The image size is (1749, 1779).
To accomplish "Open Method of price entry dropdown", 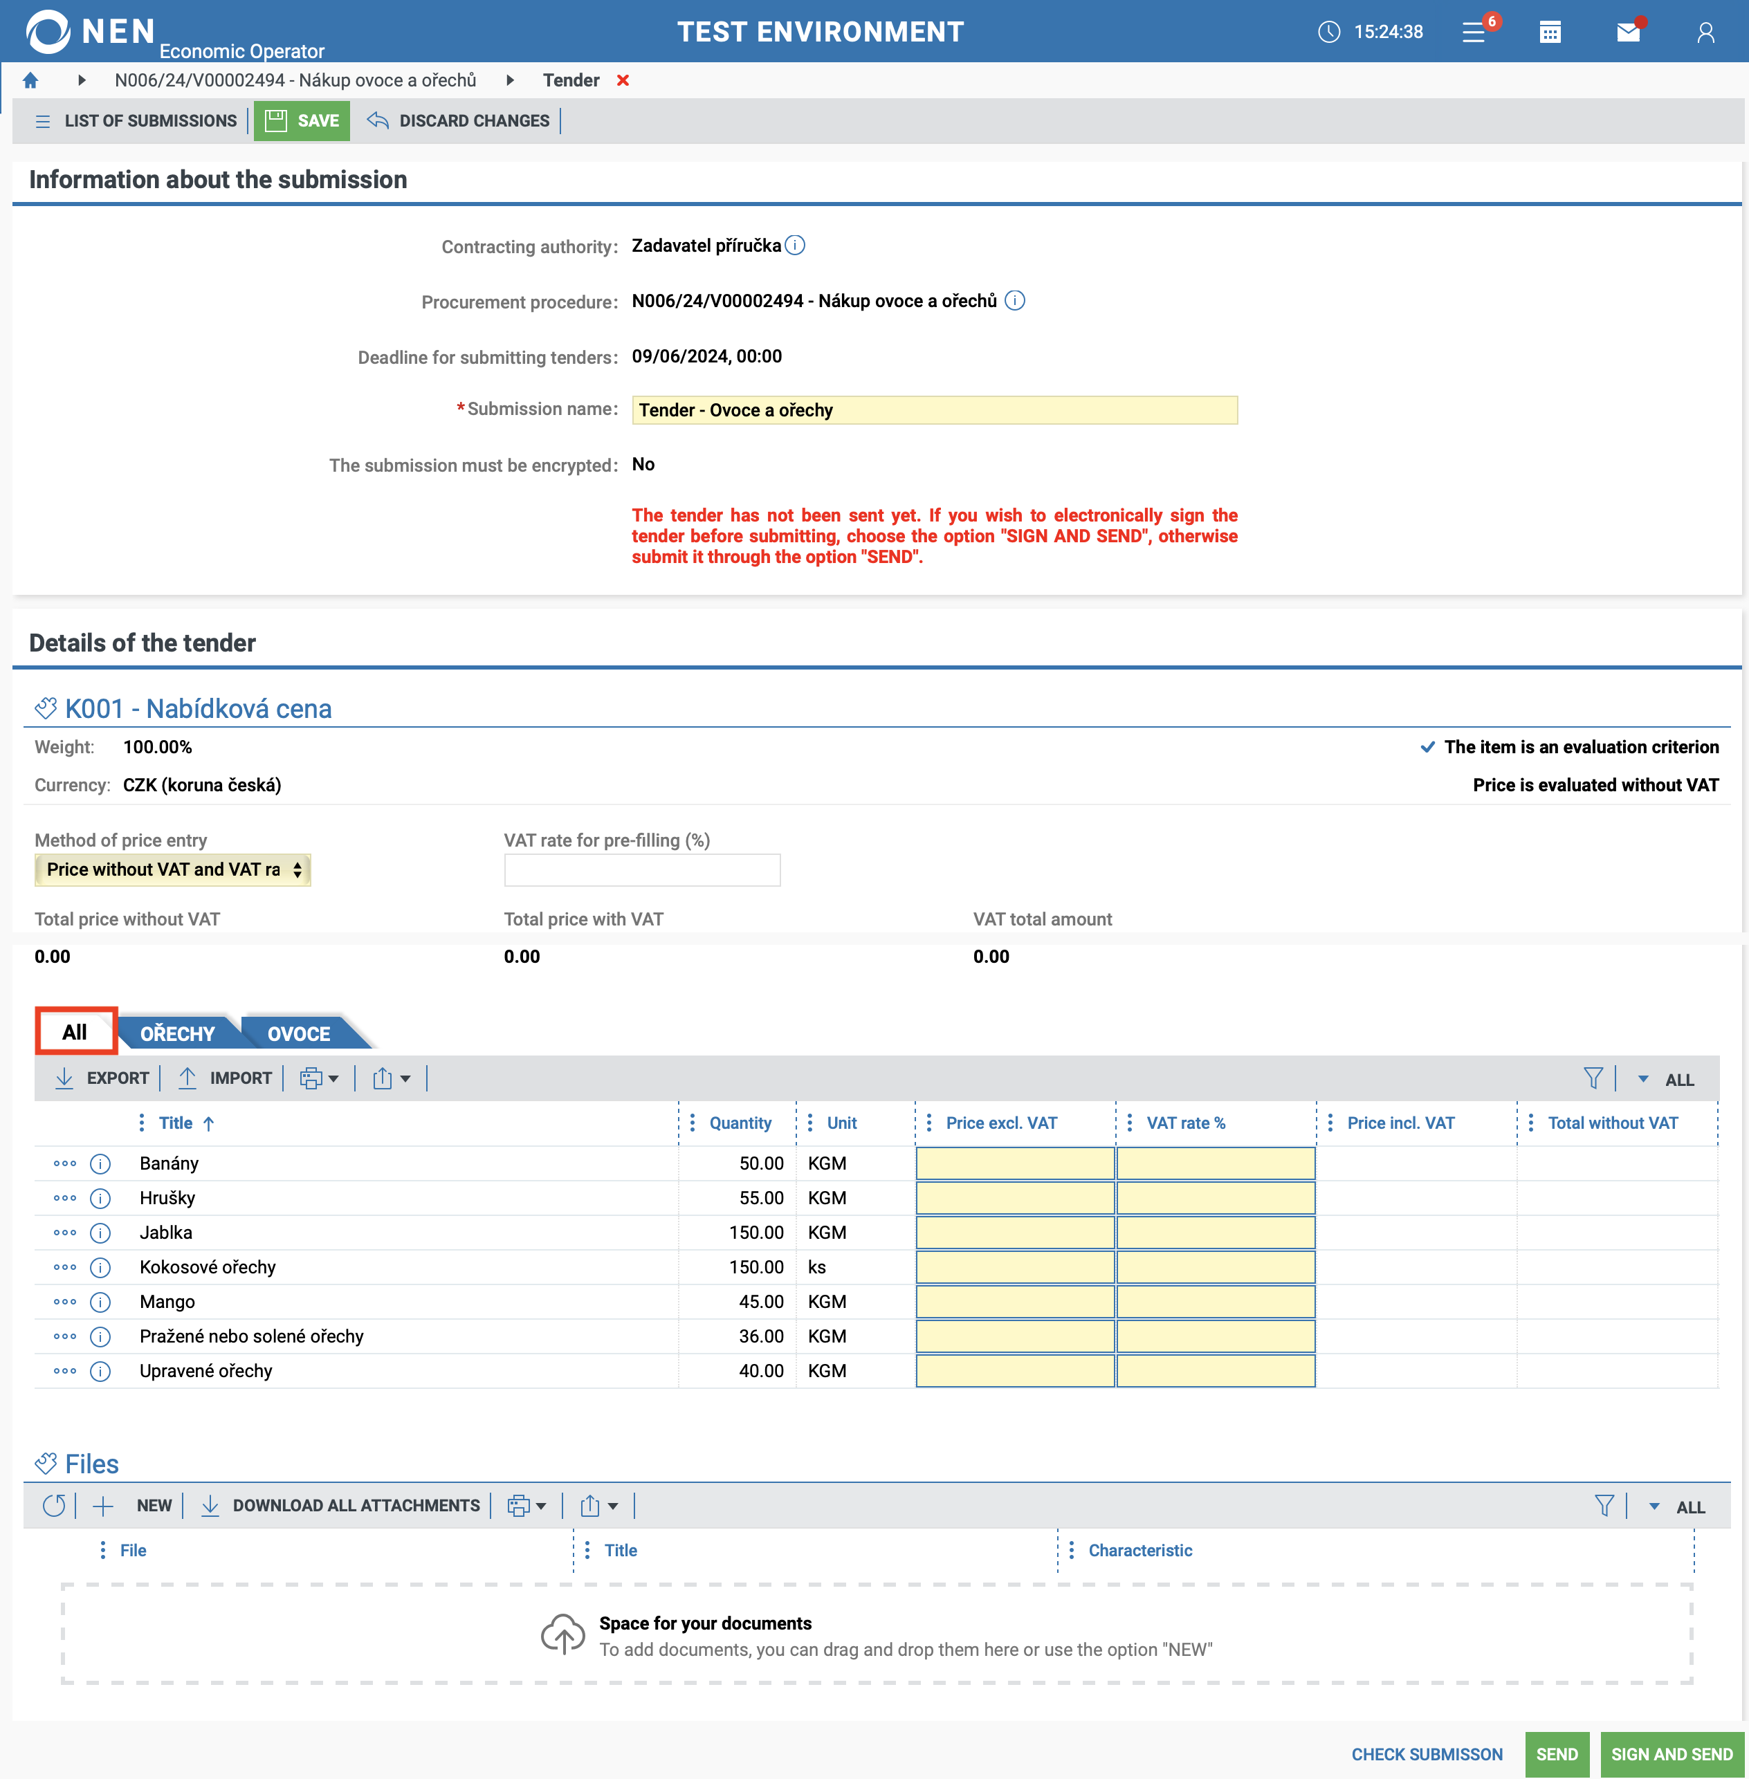I will (x=173, y=869).
